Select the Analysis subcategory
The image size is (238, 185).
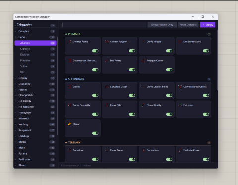pos(35,43)
